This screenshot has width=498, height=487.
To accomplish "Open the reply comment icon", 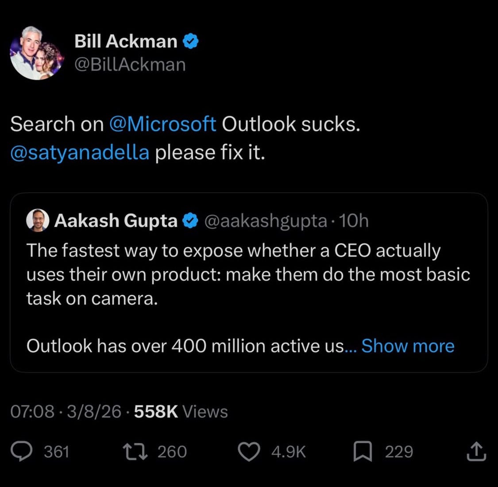I will 22,452.
